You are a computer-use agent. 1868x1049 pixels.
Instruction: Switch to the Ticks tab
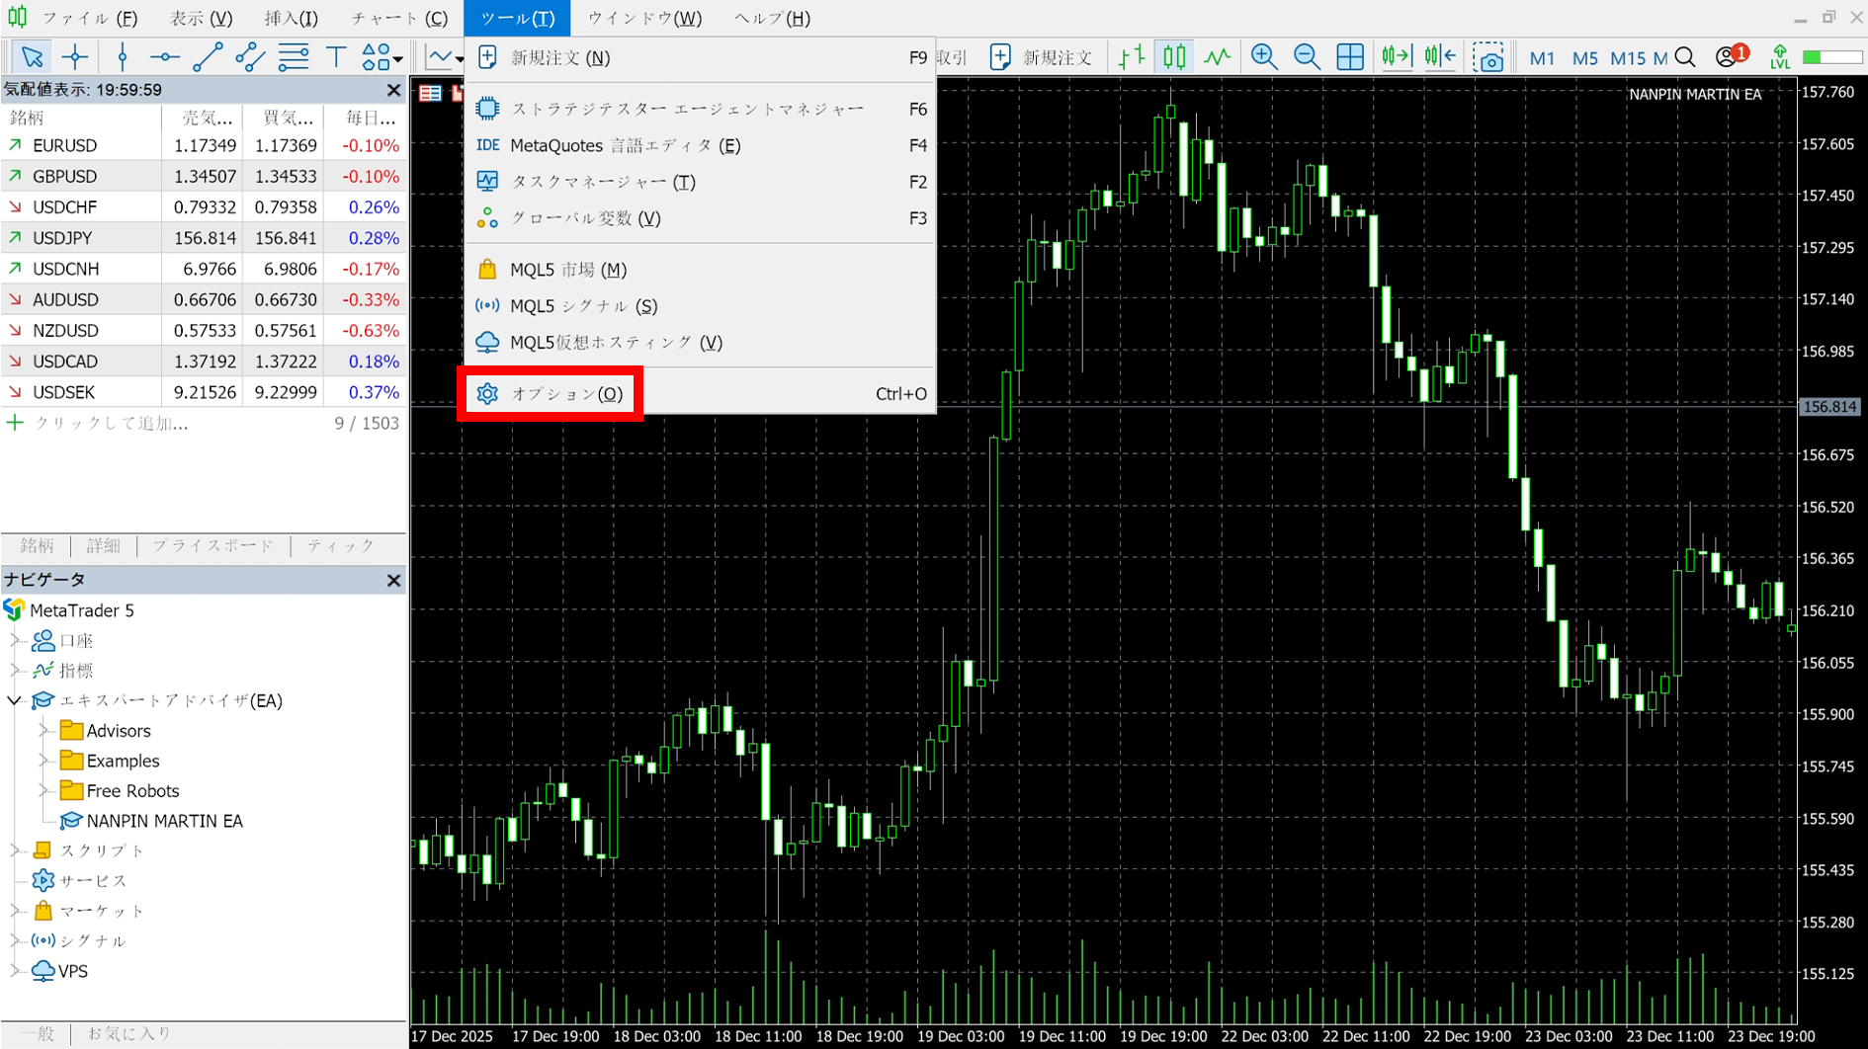point(340,545)
